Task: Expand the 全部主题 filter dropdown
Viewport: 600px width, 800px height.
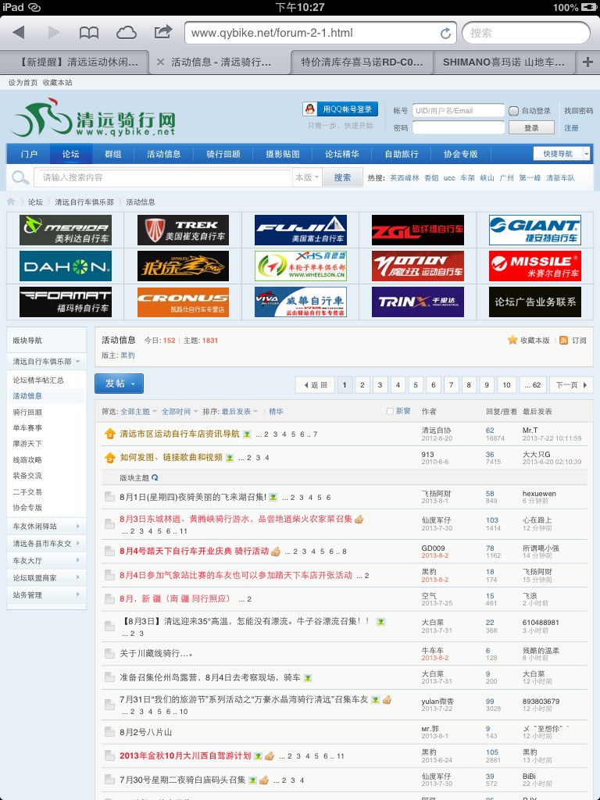Action: pyautogui.click(x=138, y=412)
